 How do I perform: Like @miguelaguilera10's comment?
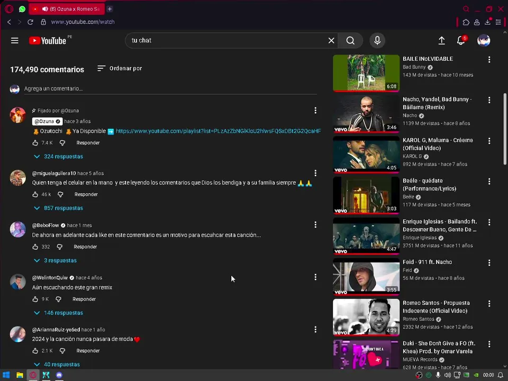coord(35,194)
